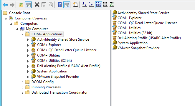Select Distributed Transaction Coordinator label
This screenshot has height=106, width=195.
(x=60, y=92)
